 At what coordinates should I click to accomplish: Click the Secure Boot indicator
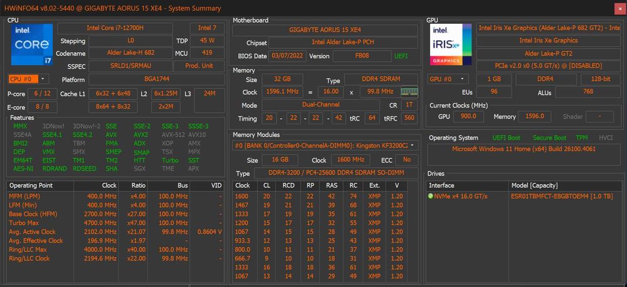(549, 138)
